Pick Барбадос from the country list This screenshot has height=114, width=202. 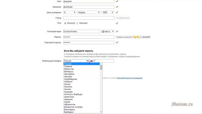pos(82,112)
